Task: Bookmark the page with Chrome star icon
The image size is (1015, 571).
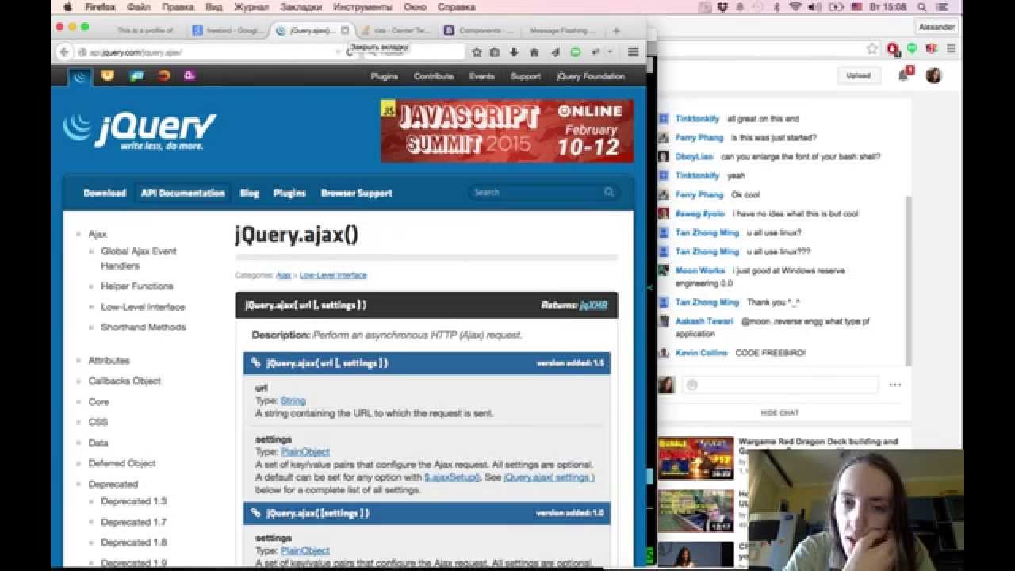Action: click(x=872, y=48)
